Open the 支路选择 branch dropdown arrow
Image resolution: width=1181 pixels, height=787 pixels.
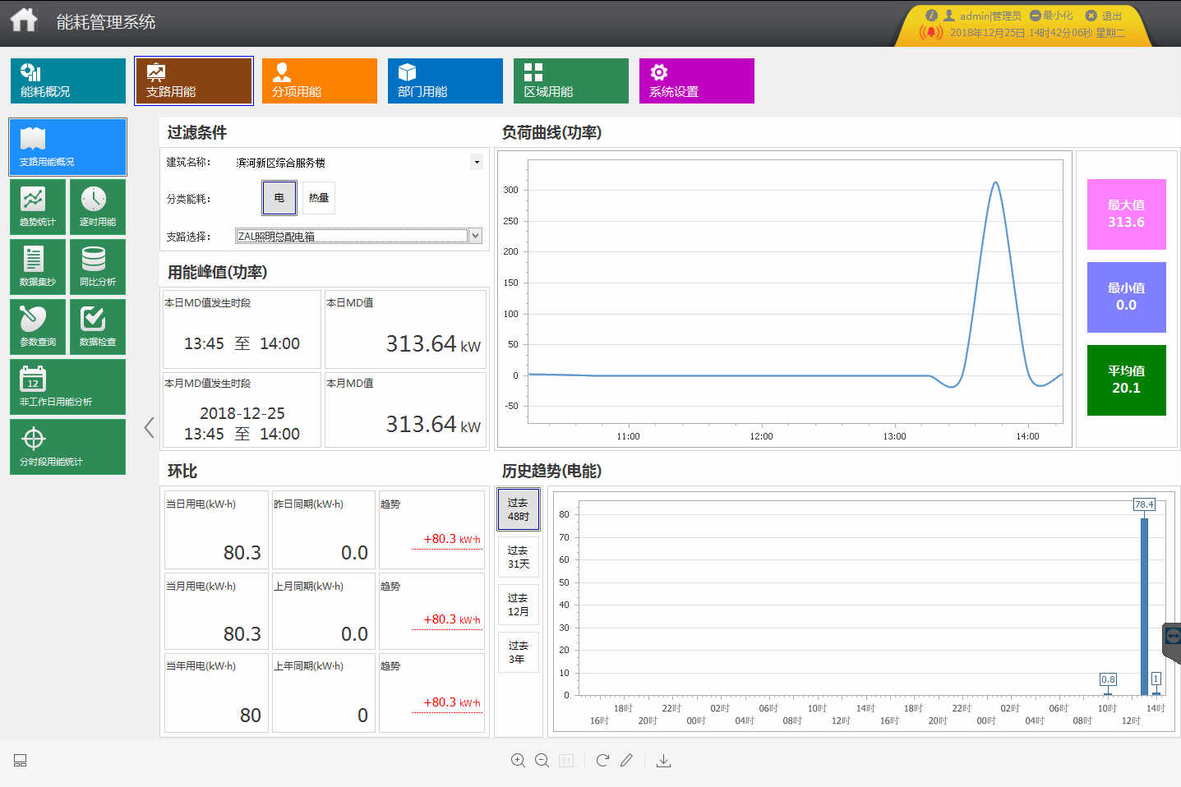point(475,236)
